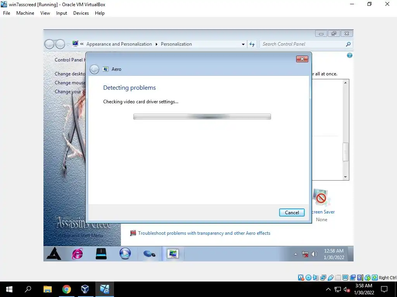Open the black drive icon on guest taskbar
397x297 pixels.
101,254
